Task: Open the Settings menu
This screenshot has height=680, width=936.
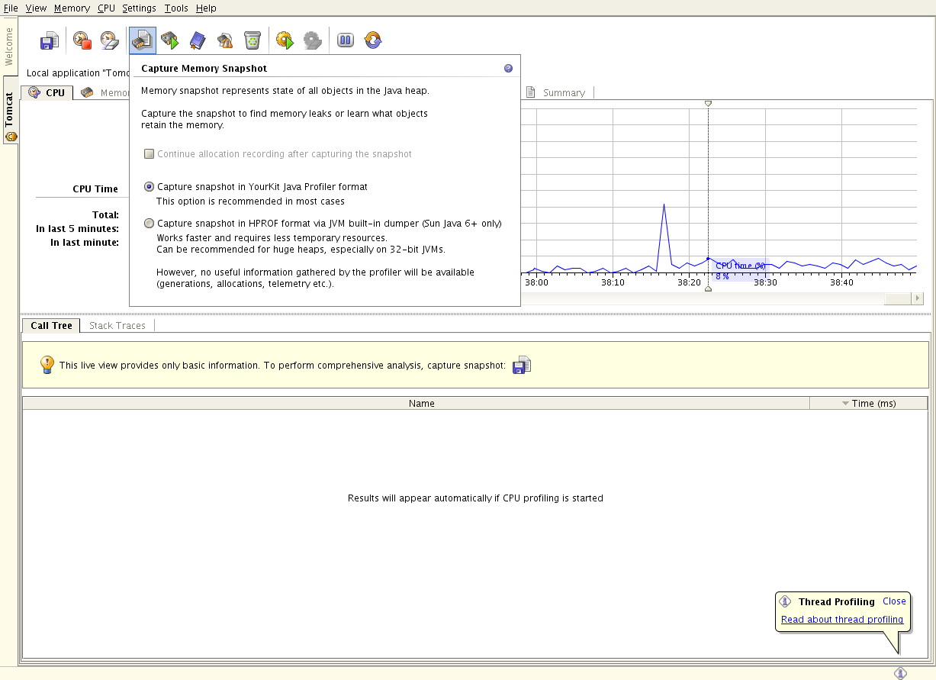Action: click(x=139, y=8)
